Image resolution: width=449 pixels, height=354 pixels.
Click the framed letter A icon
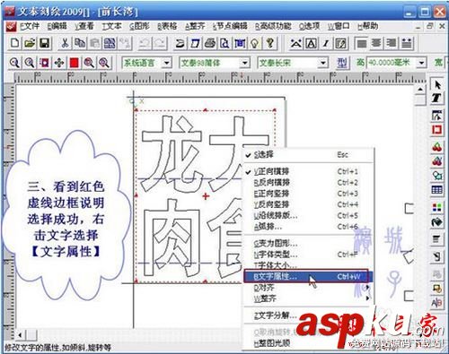tap(312, 44)
